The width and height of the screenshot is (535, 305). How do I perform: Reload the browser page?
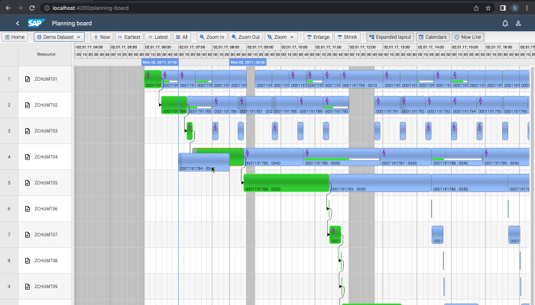(x=32, y=8)
